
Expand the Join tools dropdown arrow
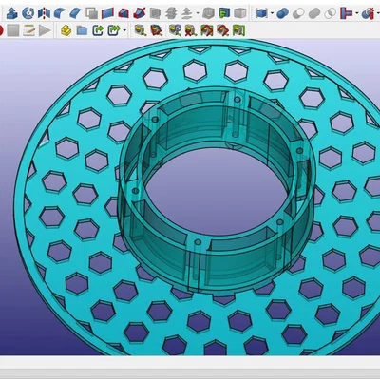pyautogui.click(x=357, y=13)
